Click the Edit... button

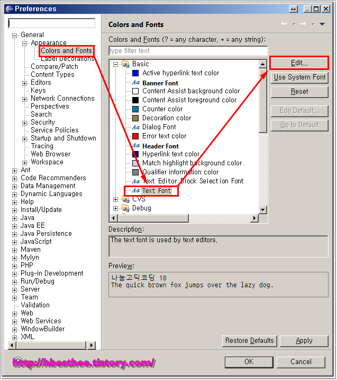tap(299, 63)
